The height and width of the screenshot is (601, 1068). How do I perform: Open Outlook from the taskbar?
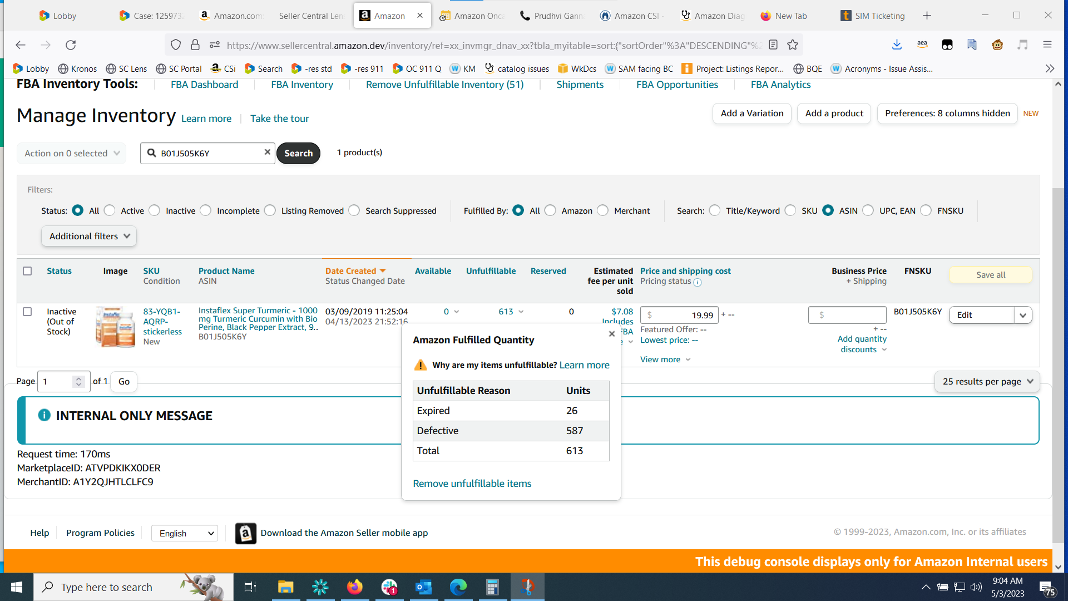[x=423, y=587]
